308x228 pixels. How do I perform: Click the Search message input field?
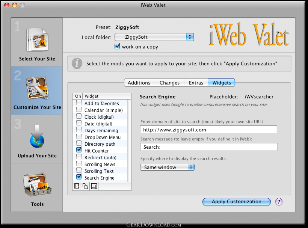pyautogui.click(x=209, y=147)
